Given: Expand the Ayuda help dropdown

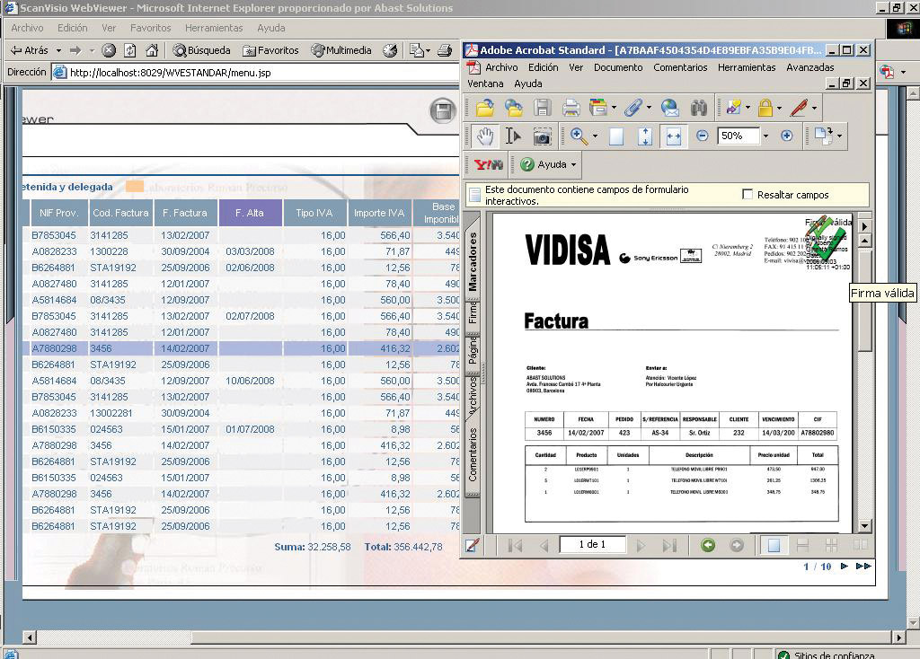Looking at the screenshot, I should (x=573, y=165).
